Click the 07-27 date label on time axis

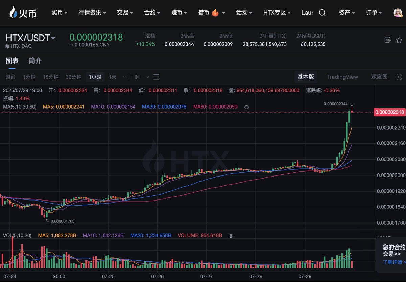click(206, 276)
